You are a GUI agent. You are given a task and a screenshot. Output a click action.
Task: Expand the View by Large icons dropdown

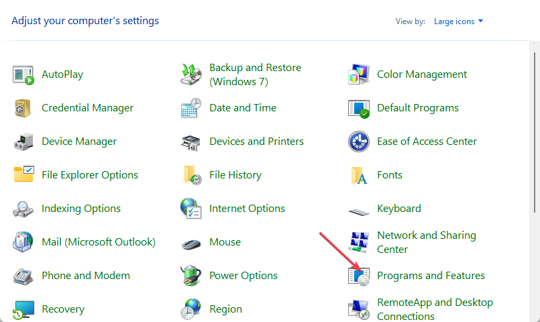click(x=459, y=21)
